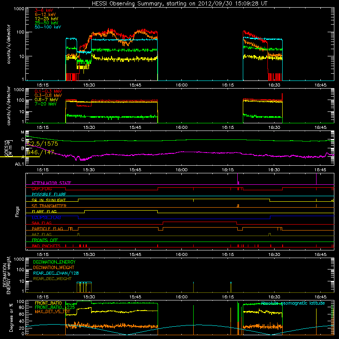Select the 6-12 keV legend label
Image resolution: width=339 pixels, height=339 pixels.
(45, 14)
